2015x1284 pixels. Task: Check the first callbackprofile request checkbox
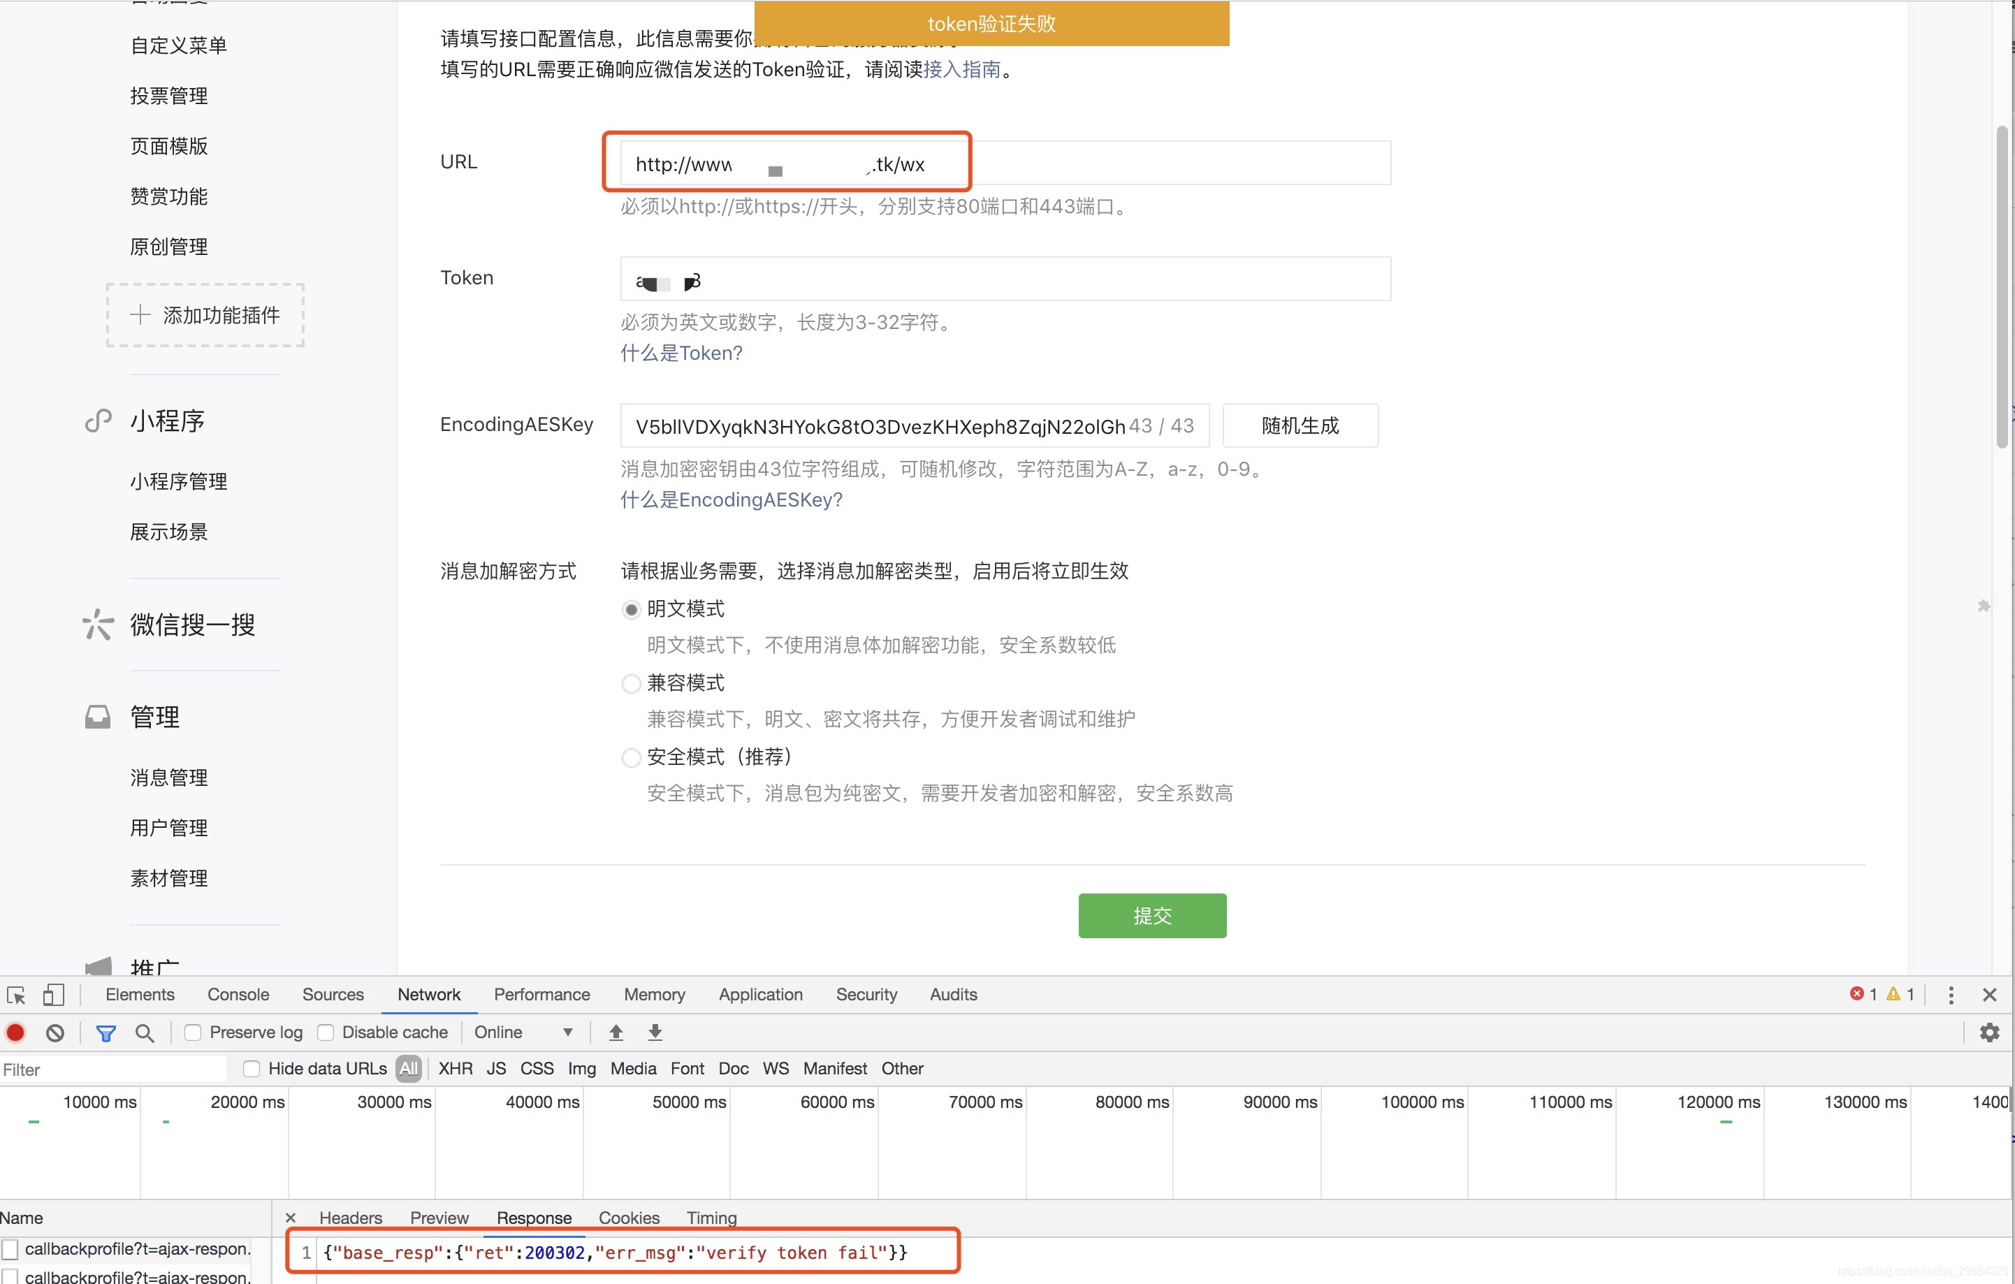[10, 1249]
